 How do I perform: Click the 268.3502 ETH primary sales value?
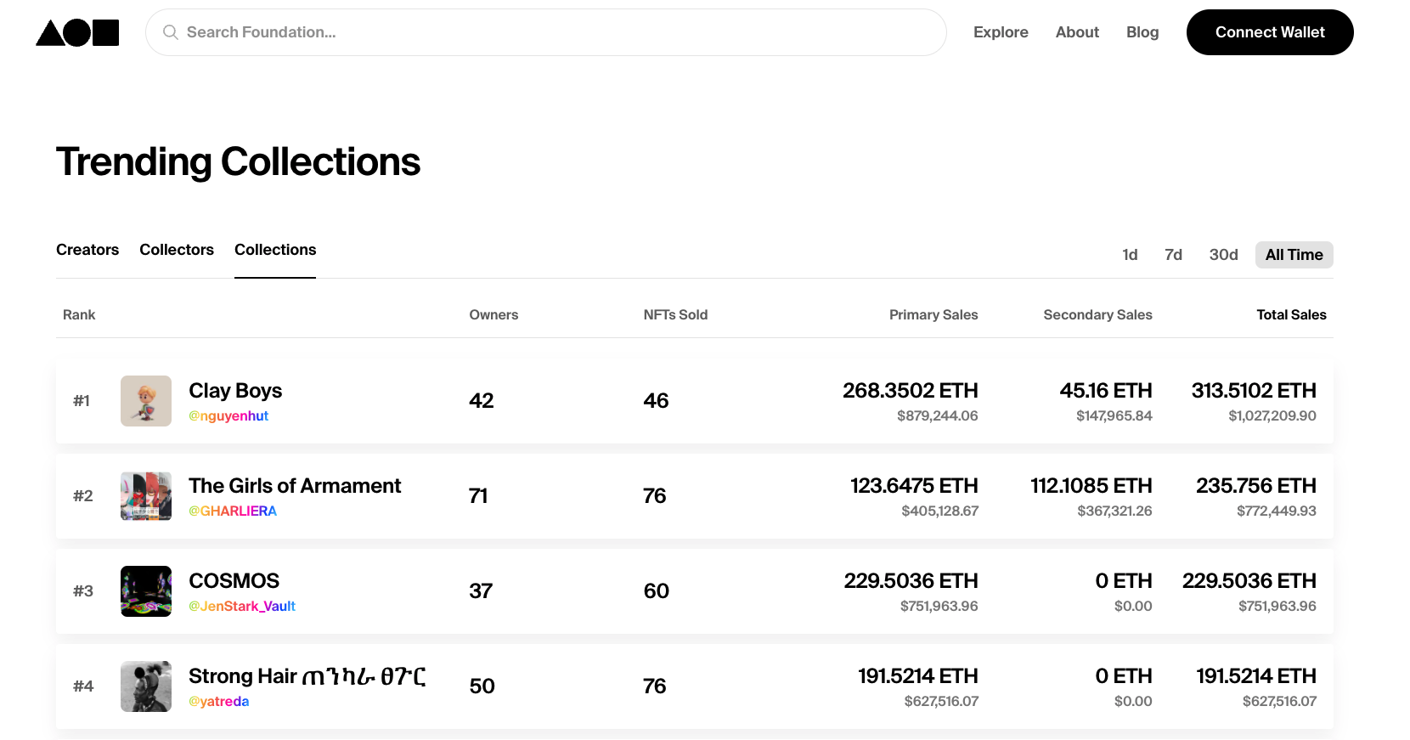(x=911, y=391)
